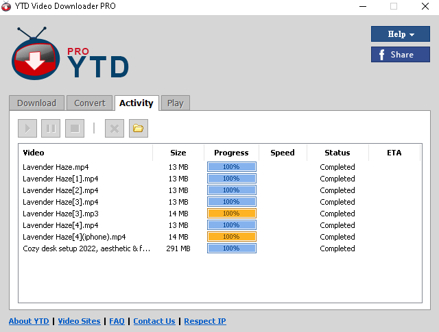
Task: Click the progress bar of Cozy desk setup
Action: pyautogui.click(x=232, y=248)
